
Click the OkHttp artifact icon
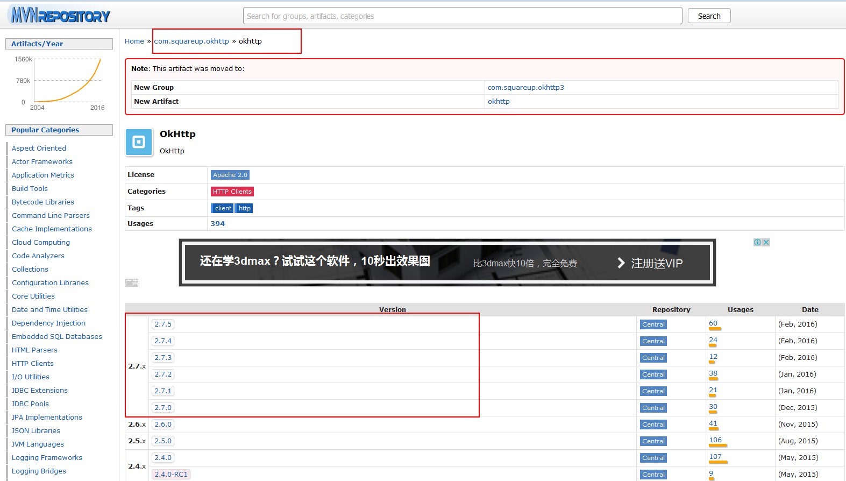[x=139, y=142]
